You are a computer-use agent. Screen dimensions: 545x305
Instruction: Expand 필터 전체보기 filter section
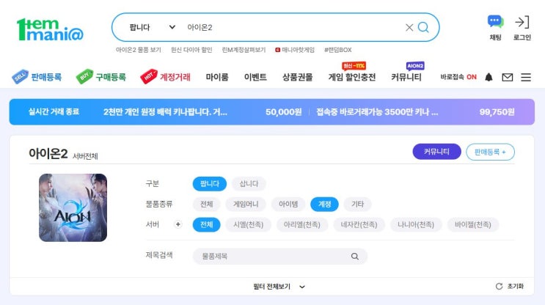[x=279, y=287]
